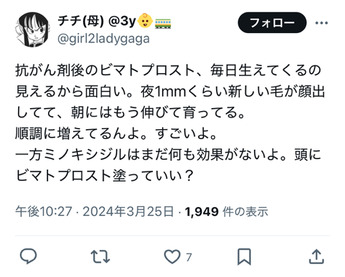Click the 件の表示 views label
The image size is (345, 277).
245,211
